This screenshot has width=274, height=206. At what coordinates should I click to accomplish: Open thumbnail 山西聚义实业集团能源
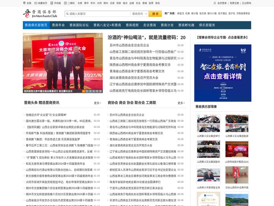click(237, 123)
